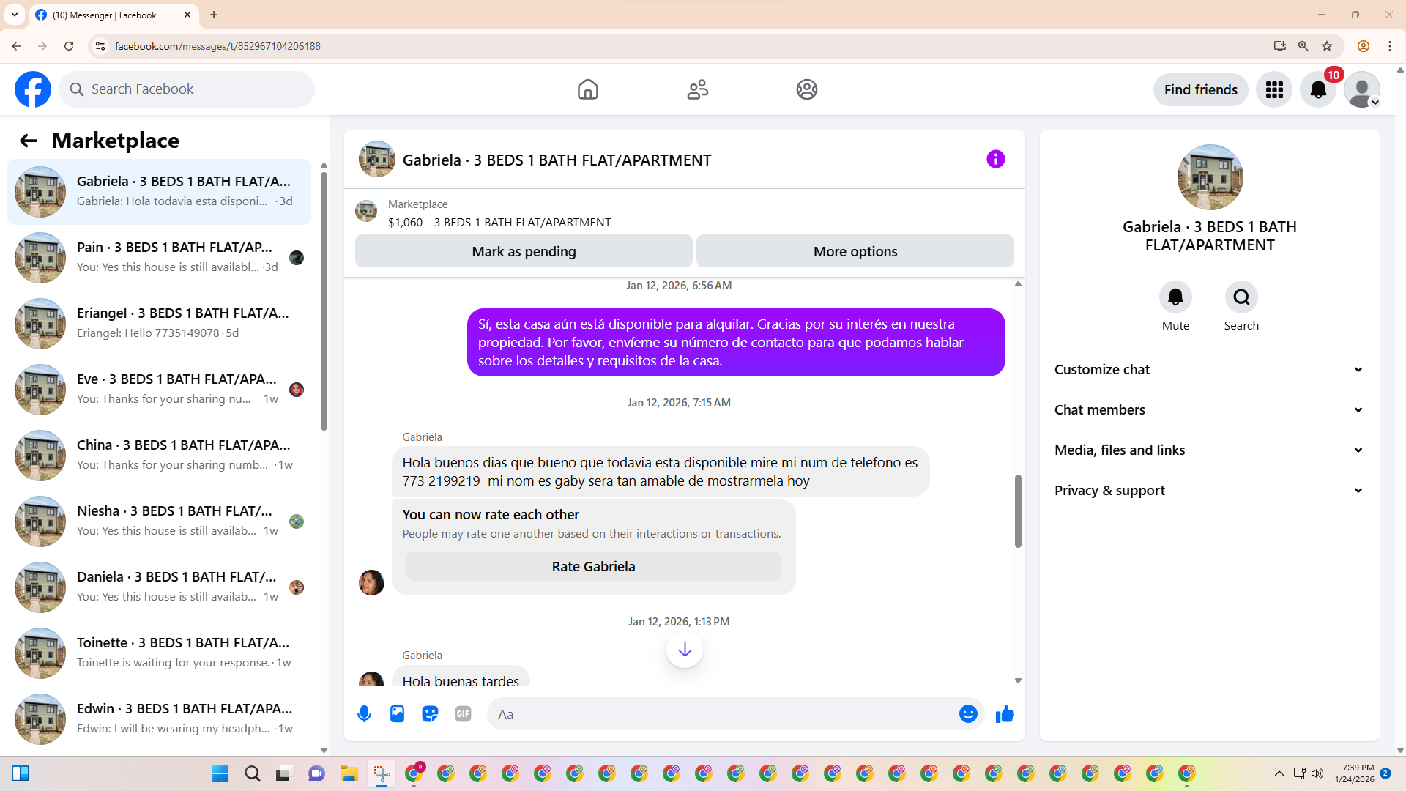1406x791 pixels.
Task: Attach a photo with the image icon
Action: pyautogui.click(x=397, y=714)
